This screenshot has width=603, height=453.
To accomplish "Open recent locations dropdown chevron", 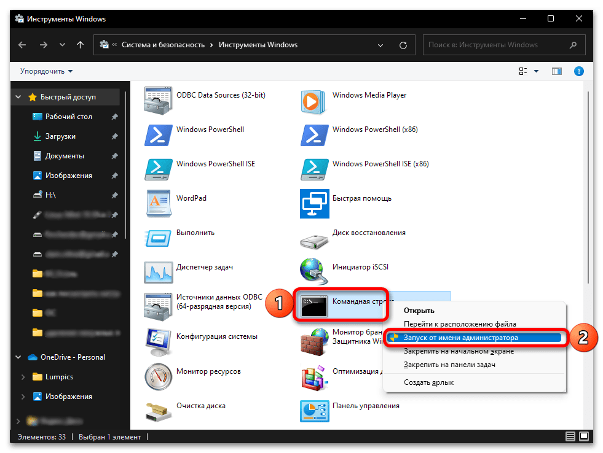I will (62, 45).
